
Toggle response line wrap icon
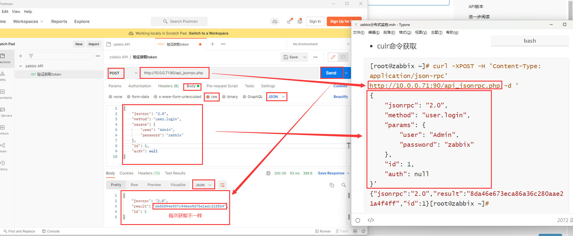pos(222,185)
